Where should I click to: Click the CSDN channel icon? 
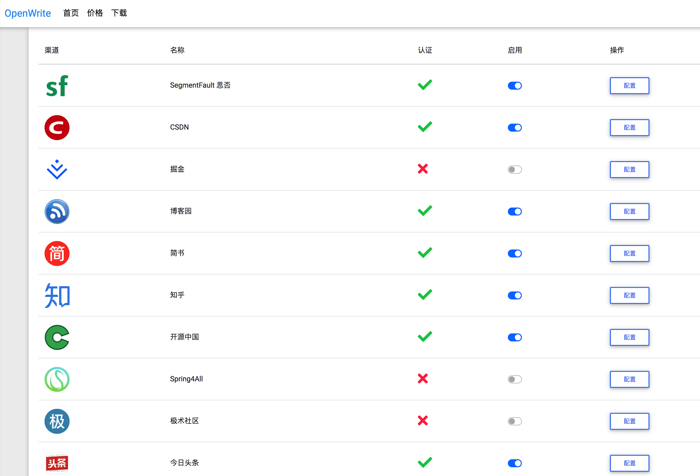coord(57,128)
